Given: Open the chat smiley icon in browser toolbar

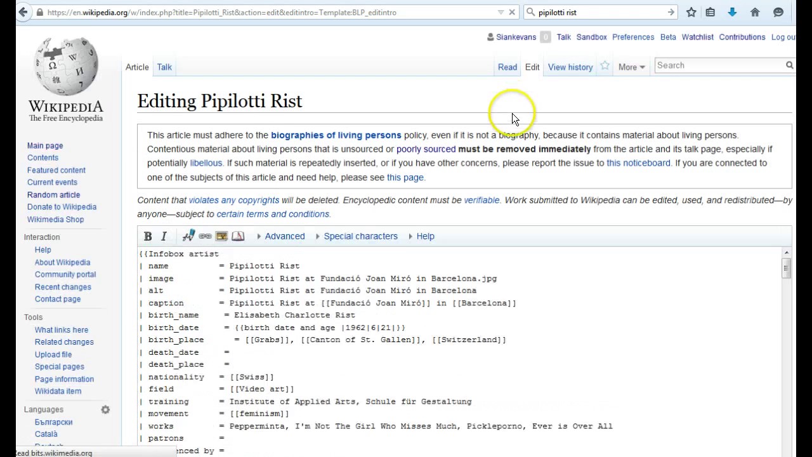Looking at the screenshot, I should tap(778, 12).
